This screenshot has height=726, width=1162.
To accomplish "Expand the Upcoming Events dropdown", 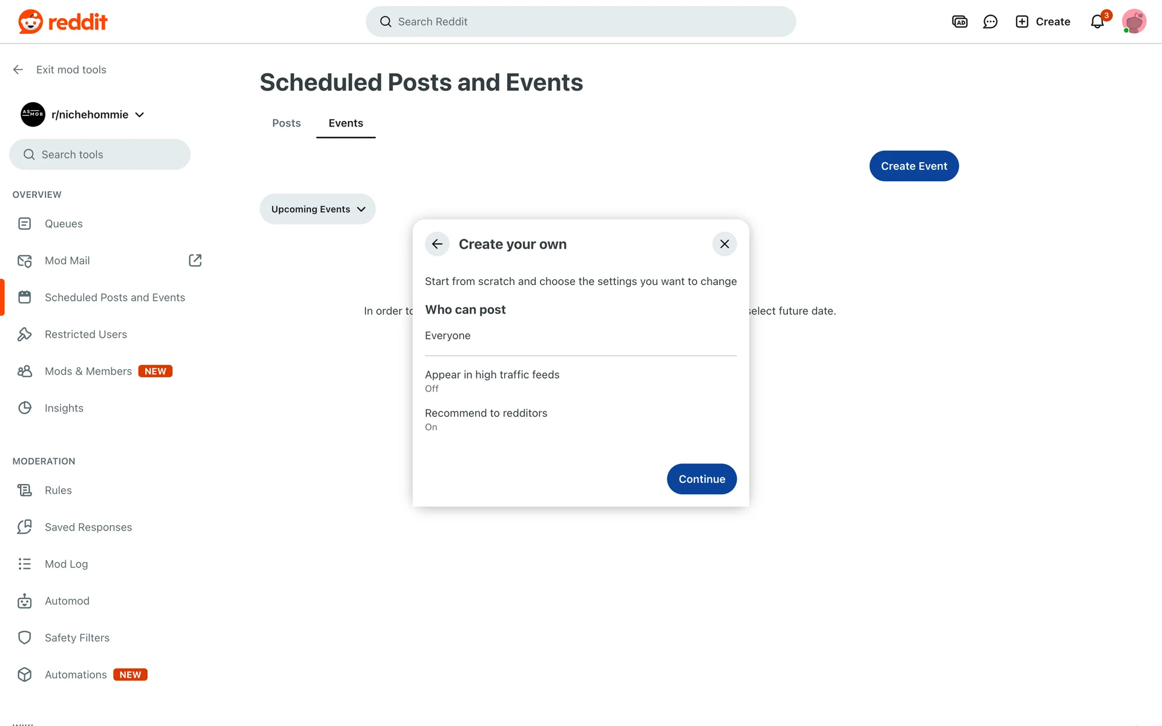I will [318, 209].
